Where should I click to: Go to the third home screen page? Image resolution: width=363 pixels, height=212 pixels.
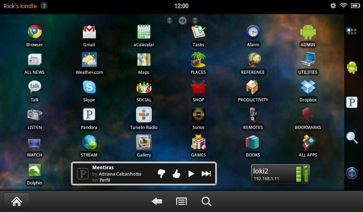pyautogui.click(x=195, y=20)
